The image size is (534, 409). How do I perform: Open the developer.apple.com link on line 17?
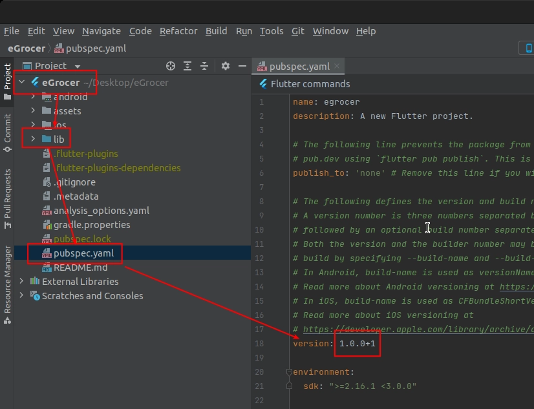coord(418,330)
